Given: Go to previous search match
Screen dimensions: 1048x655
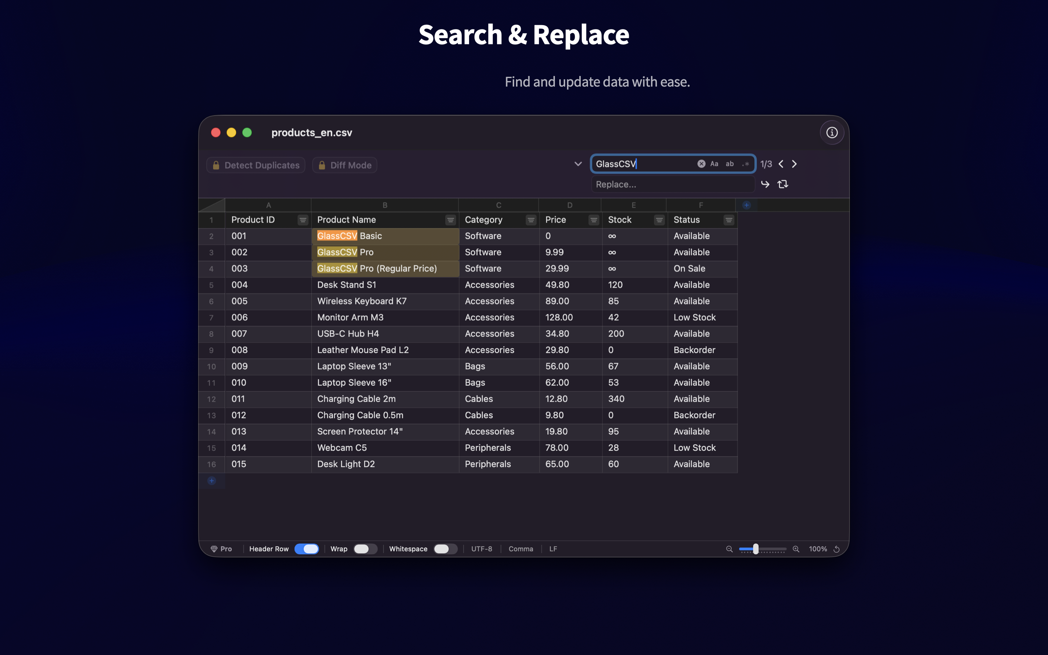Looking at the screenshot, I should pos(781,164).
